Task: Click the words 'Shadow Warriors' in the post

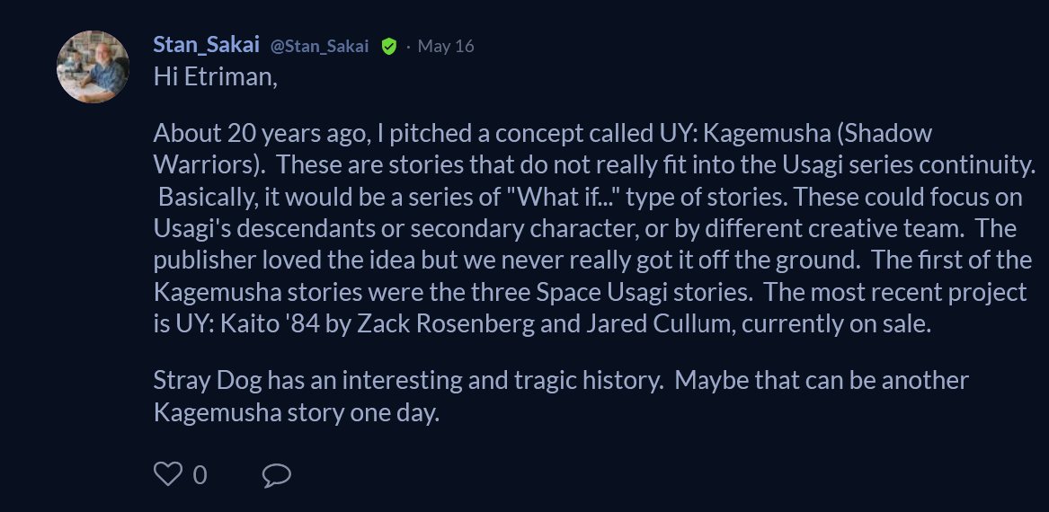Action: 542,149
